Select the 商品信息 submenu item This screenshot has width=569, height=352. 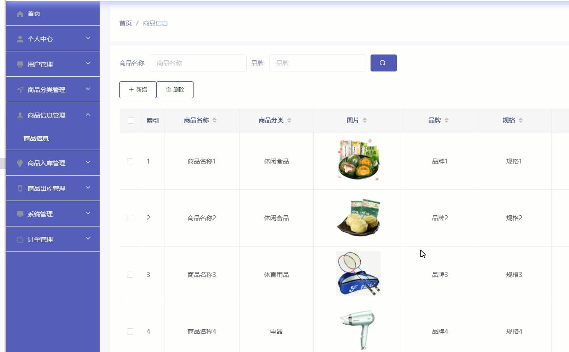(36, 138)
